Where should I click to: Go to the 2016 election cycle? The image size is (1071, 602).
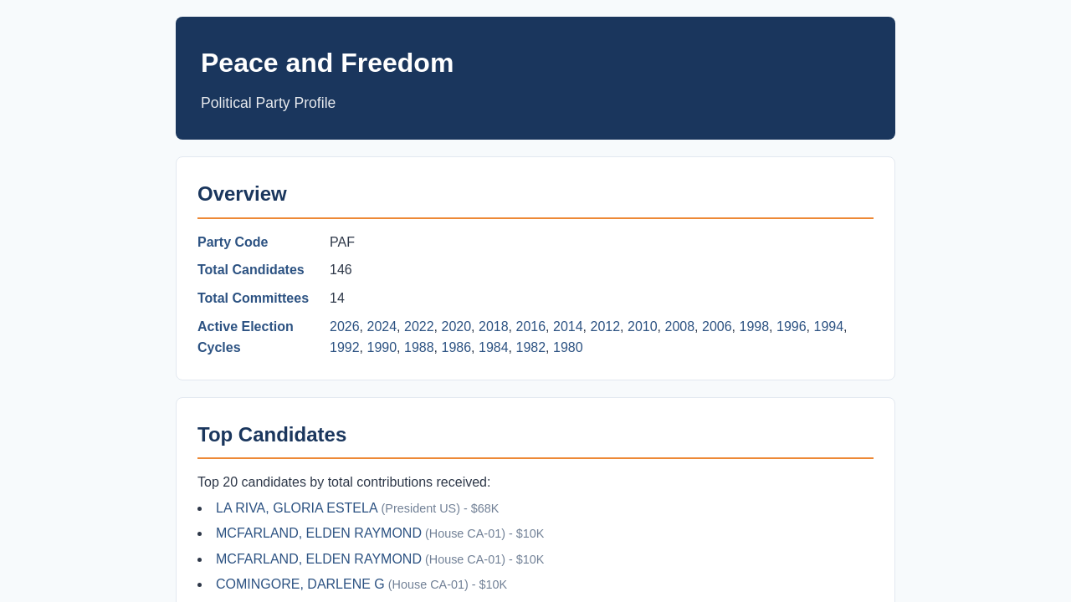coord(530,327)
